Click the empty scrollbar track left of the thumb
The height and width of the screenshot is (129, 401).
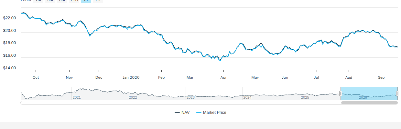pos(181,103)
